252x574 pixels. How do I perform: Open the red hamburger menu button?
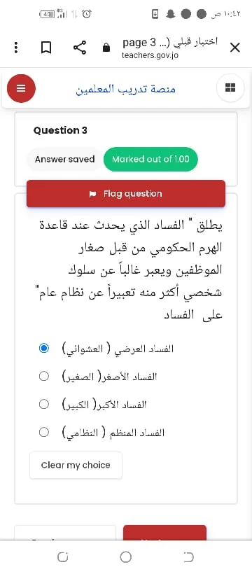point(21,89)
